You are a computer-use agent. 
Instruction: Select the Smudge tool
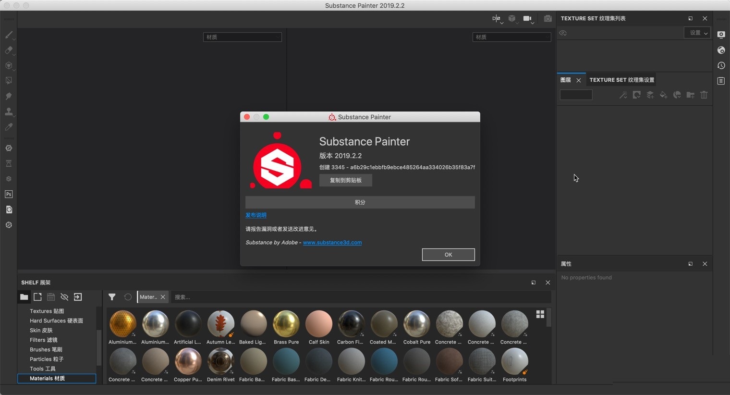[x=9, y=96]
